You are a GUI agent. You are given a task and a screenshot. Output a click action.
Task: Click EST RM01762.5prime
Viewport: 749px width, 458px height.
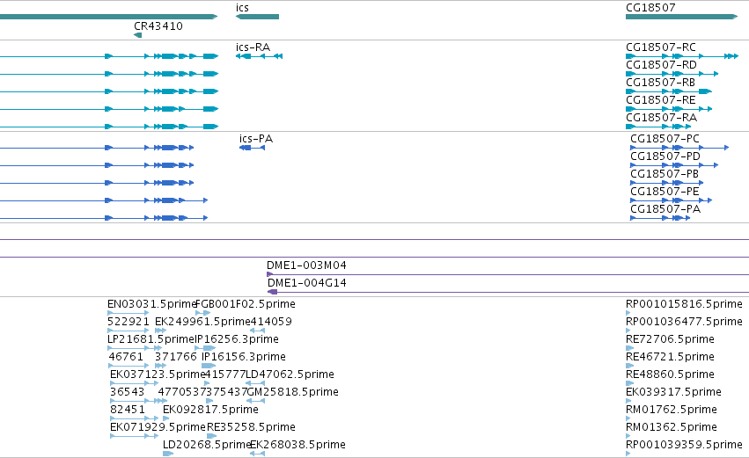pyautogui.click(x=672, y=410)
